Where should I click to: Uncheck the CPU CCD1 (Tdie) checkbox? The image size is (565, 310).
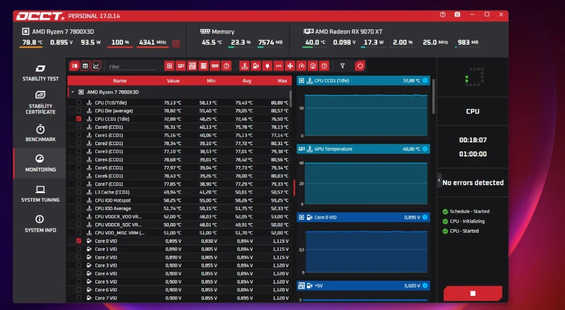78,119
